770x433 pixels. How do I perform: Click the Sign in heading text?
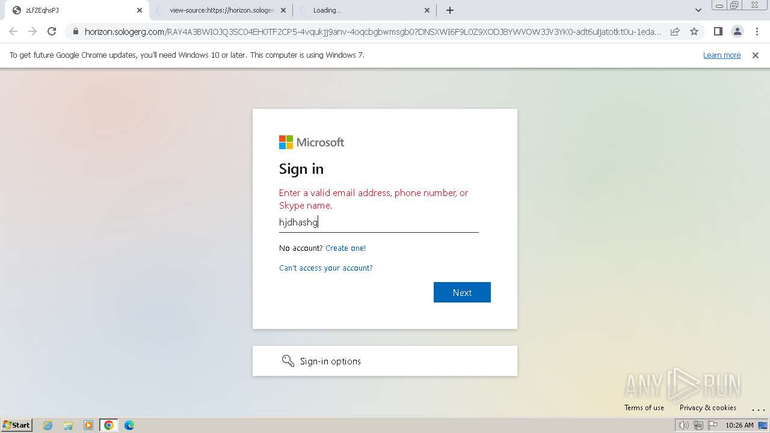[x=301, y=169]
